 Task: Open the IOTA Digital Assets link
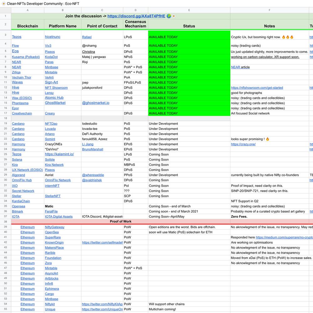59,217
